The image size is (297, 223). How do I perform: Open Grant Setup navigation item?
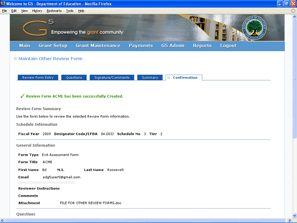tap(53, 46)
